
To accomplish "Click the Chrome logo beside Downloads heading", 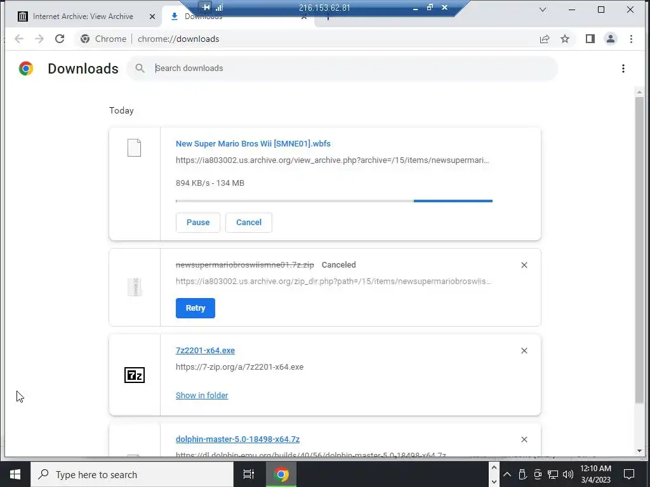I will (x=25, y=68).
